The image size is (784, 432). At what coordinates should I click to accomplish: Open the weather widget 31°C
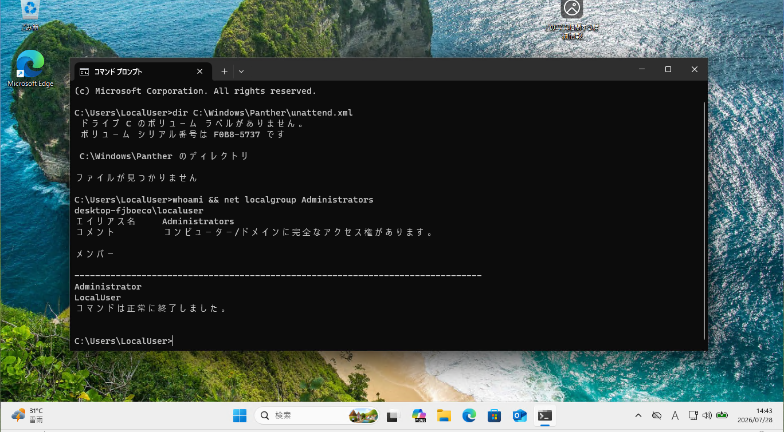pyautogui.click(x=28, y=415)
